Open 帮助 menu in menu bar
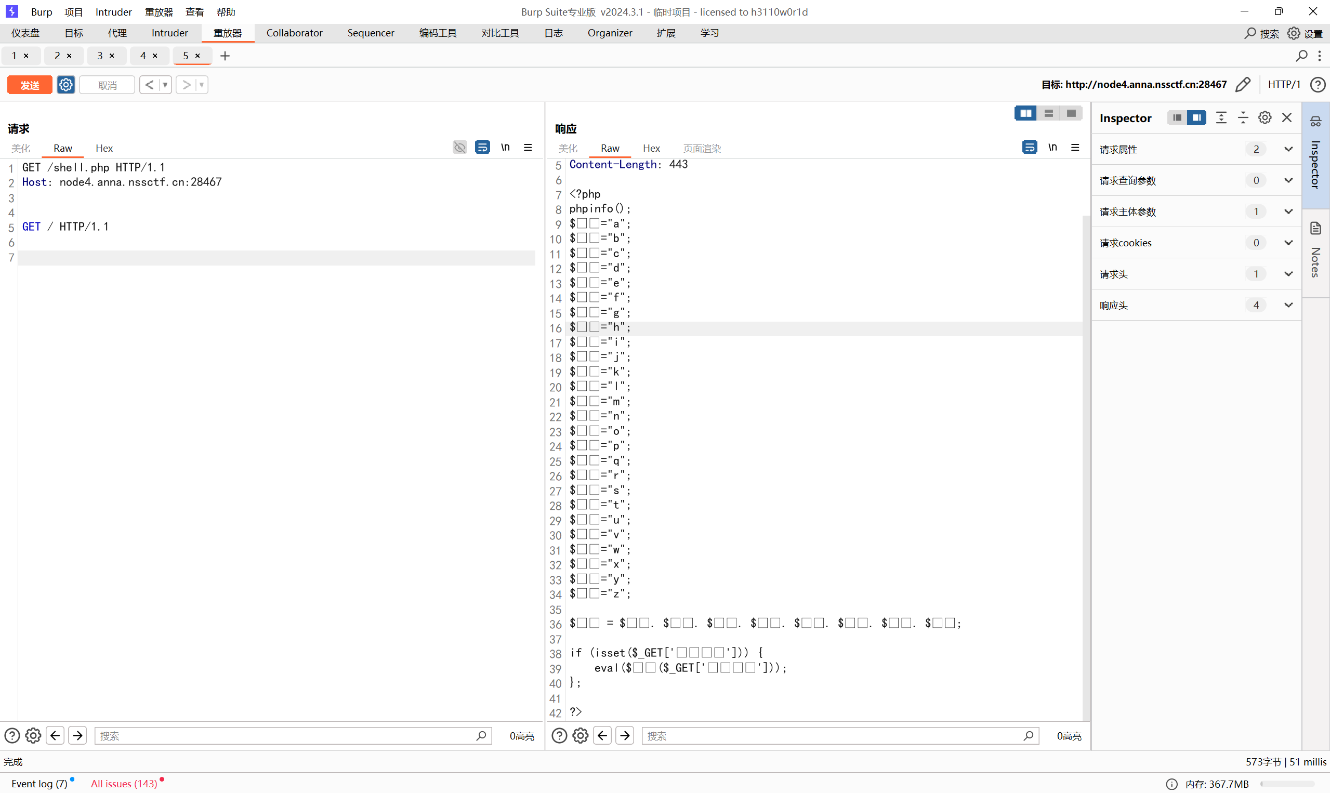 tap(226, 12)
